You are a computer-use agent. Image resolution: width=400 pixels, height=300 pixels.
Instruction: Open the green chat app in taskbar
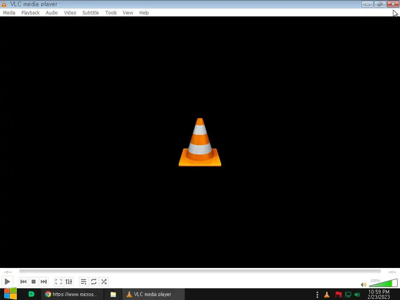31,294
